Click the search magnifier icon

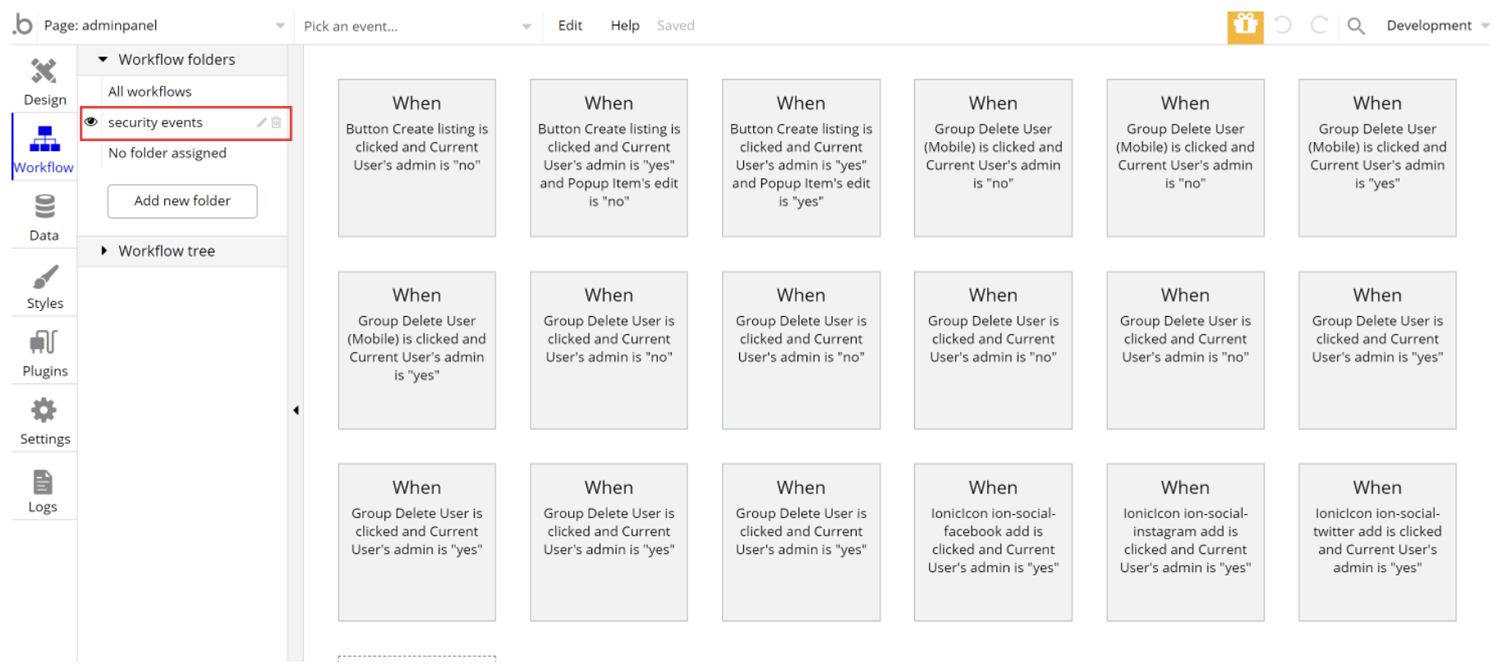[x=1356, y=26]
